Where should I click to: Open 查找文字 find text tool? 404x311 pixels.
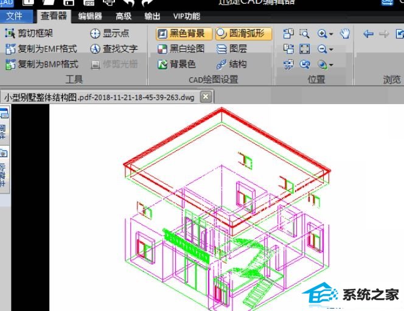(114, 49)
